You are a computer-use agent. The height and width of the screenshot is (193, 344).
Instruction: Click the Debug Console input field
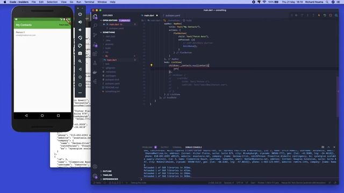[x=239, y=180]
